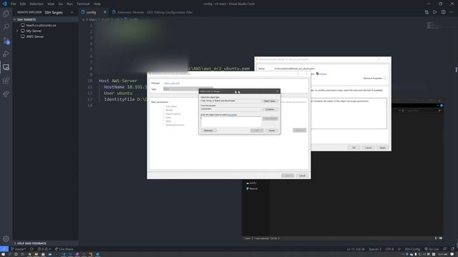Screen dimensions: 458x257
Task: Open the SSH Targets dropdown in Remote Explorer
Action: [x=59, y=13]
